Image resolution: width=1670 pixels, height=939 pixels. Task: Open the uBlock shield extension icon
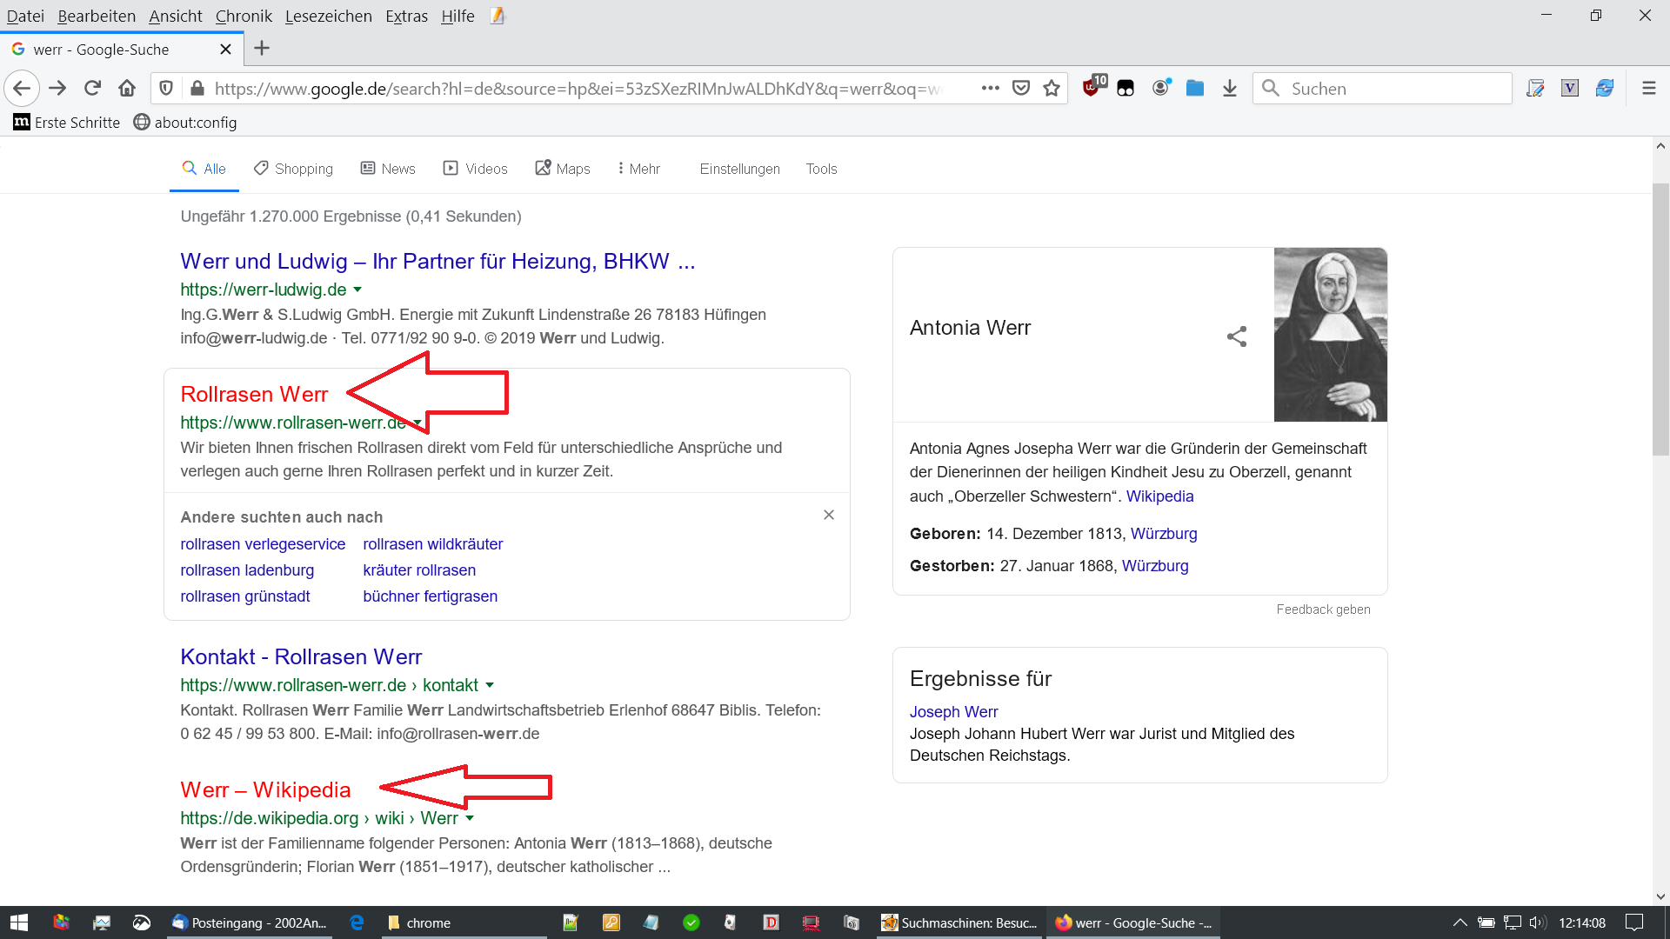(x=1092, y=87)
